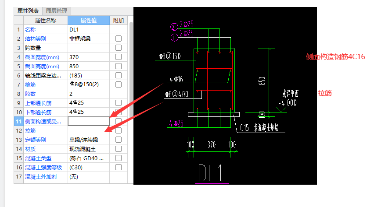Select the 混凝土外加剂 value (无)
The width and height of the screenshot is (374, 207).
tap(74, 177)
